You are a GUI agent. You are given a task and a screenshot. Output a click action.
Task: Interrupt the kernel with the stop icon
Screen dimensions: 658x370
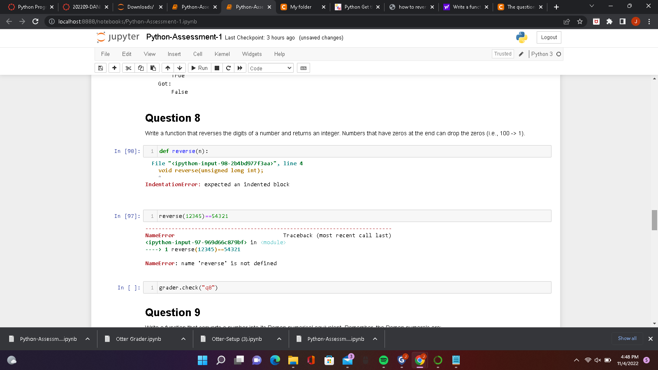click(x=217, y=68)
